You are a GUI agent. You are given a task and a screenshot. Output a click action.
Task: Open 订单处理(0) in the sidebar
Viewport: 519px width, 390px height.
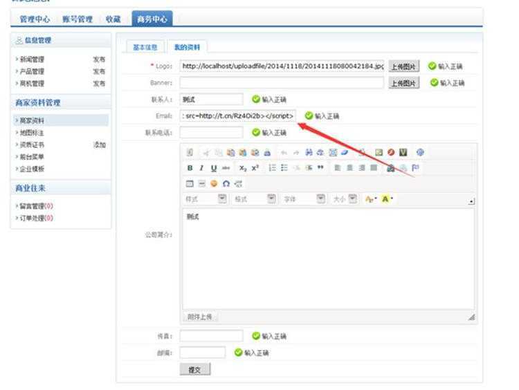(36, 218)
